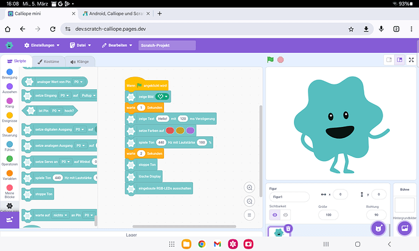419x251 pixels.
Task: Select Aussehen block category
Action: [10, 88]
